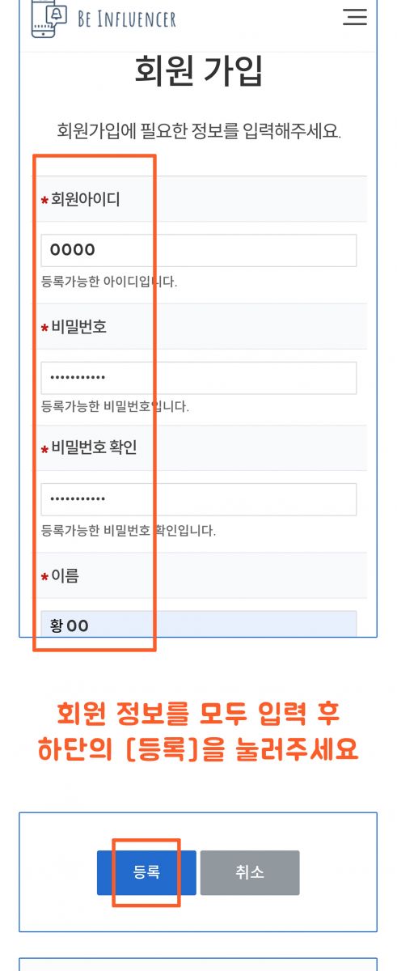Submit the form with the 등록 button
This screenshot has height=971, width=397.
(146, 872)
